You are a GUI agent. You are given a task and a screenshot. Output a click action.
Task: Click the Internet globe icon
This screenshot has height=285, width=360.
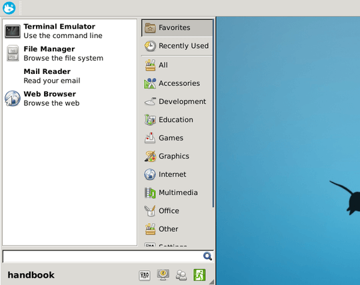(x=150, y=174)
